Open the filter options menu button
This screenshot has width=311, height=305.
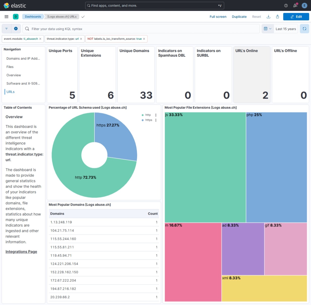click(7, 29)
